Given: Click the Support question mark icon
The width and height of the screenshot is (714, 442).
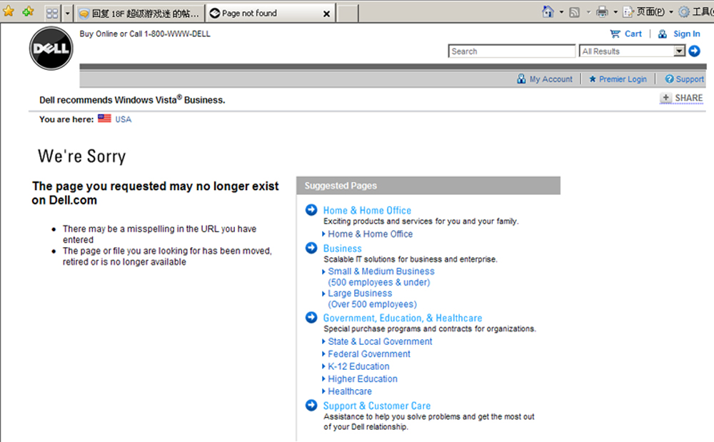Looking at the screenshot, I should tap(669, 79).
